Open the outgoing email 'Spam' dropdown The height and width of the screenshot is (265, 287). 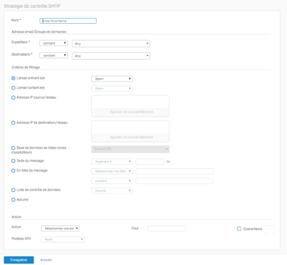click(112, 89)
